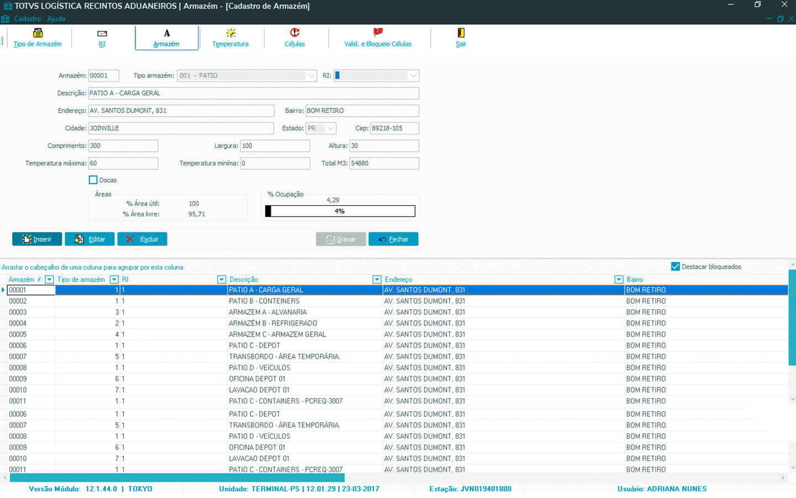796x498 pixels.
Task: Click the Fechar button
Action: [x=393, y=239]
